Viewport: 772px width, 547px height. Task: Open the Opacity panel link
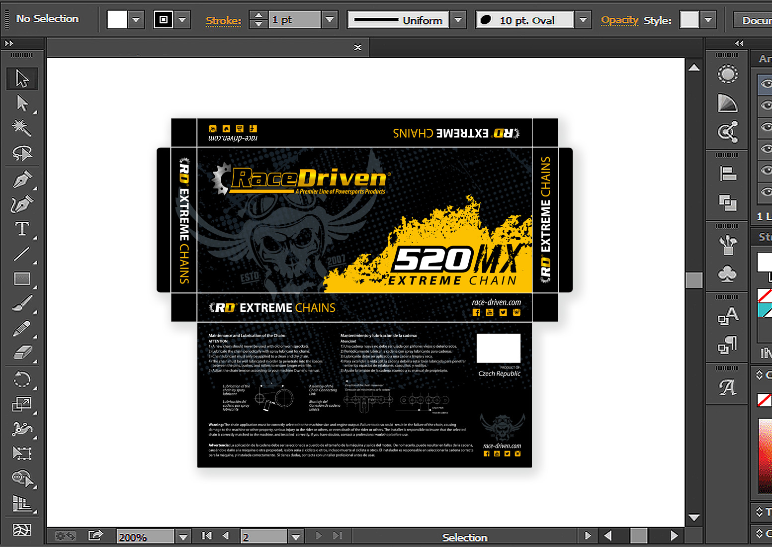(619, 20)
